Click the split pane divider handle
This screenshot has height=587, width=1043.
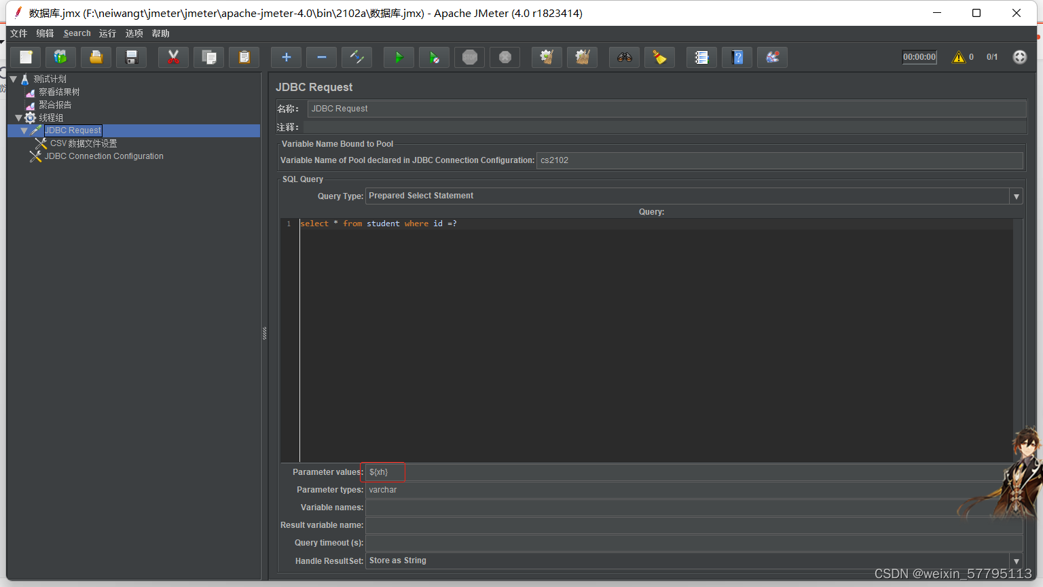click(264, 333)
